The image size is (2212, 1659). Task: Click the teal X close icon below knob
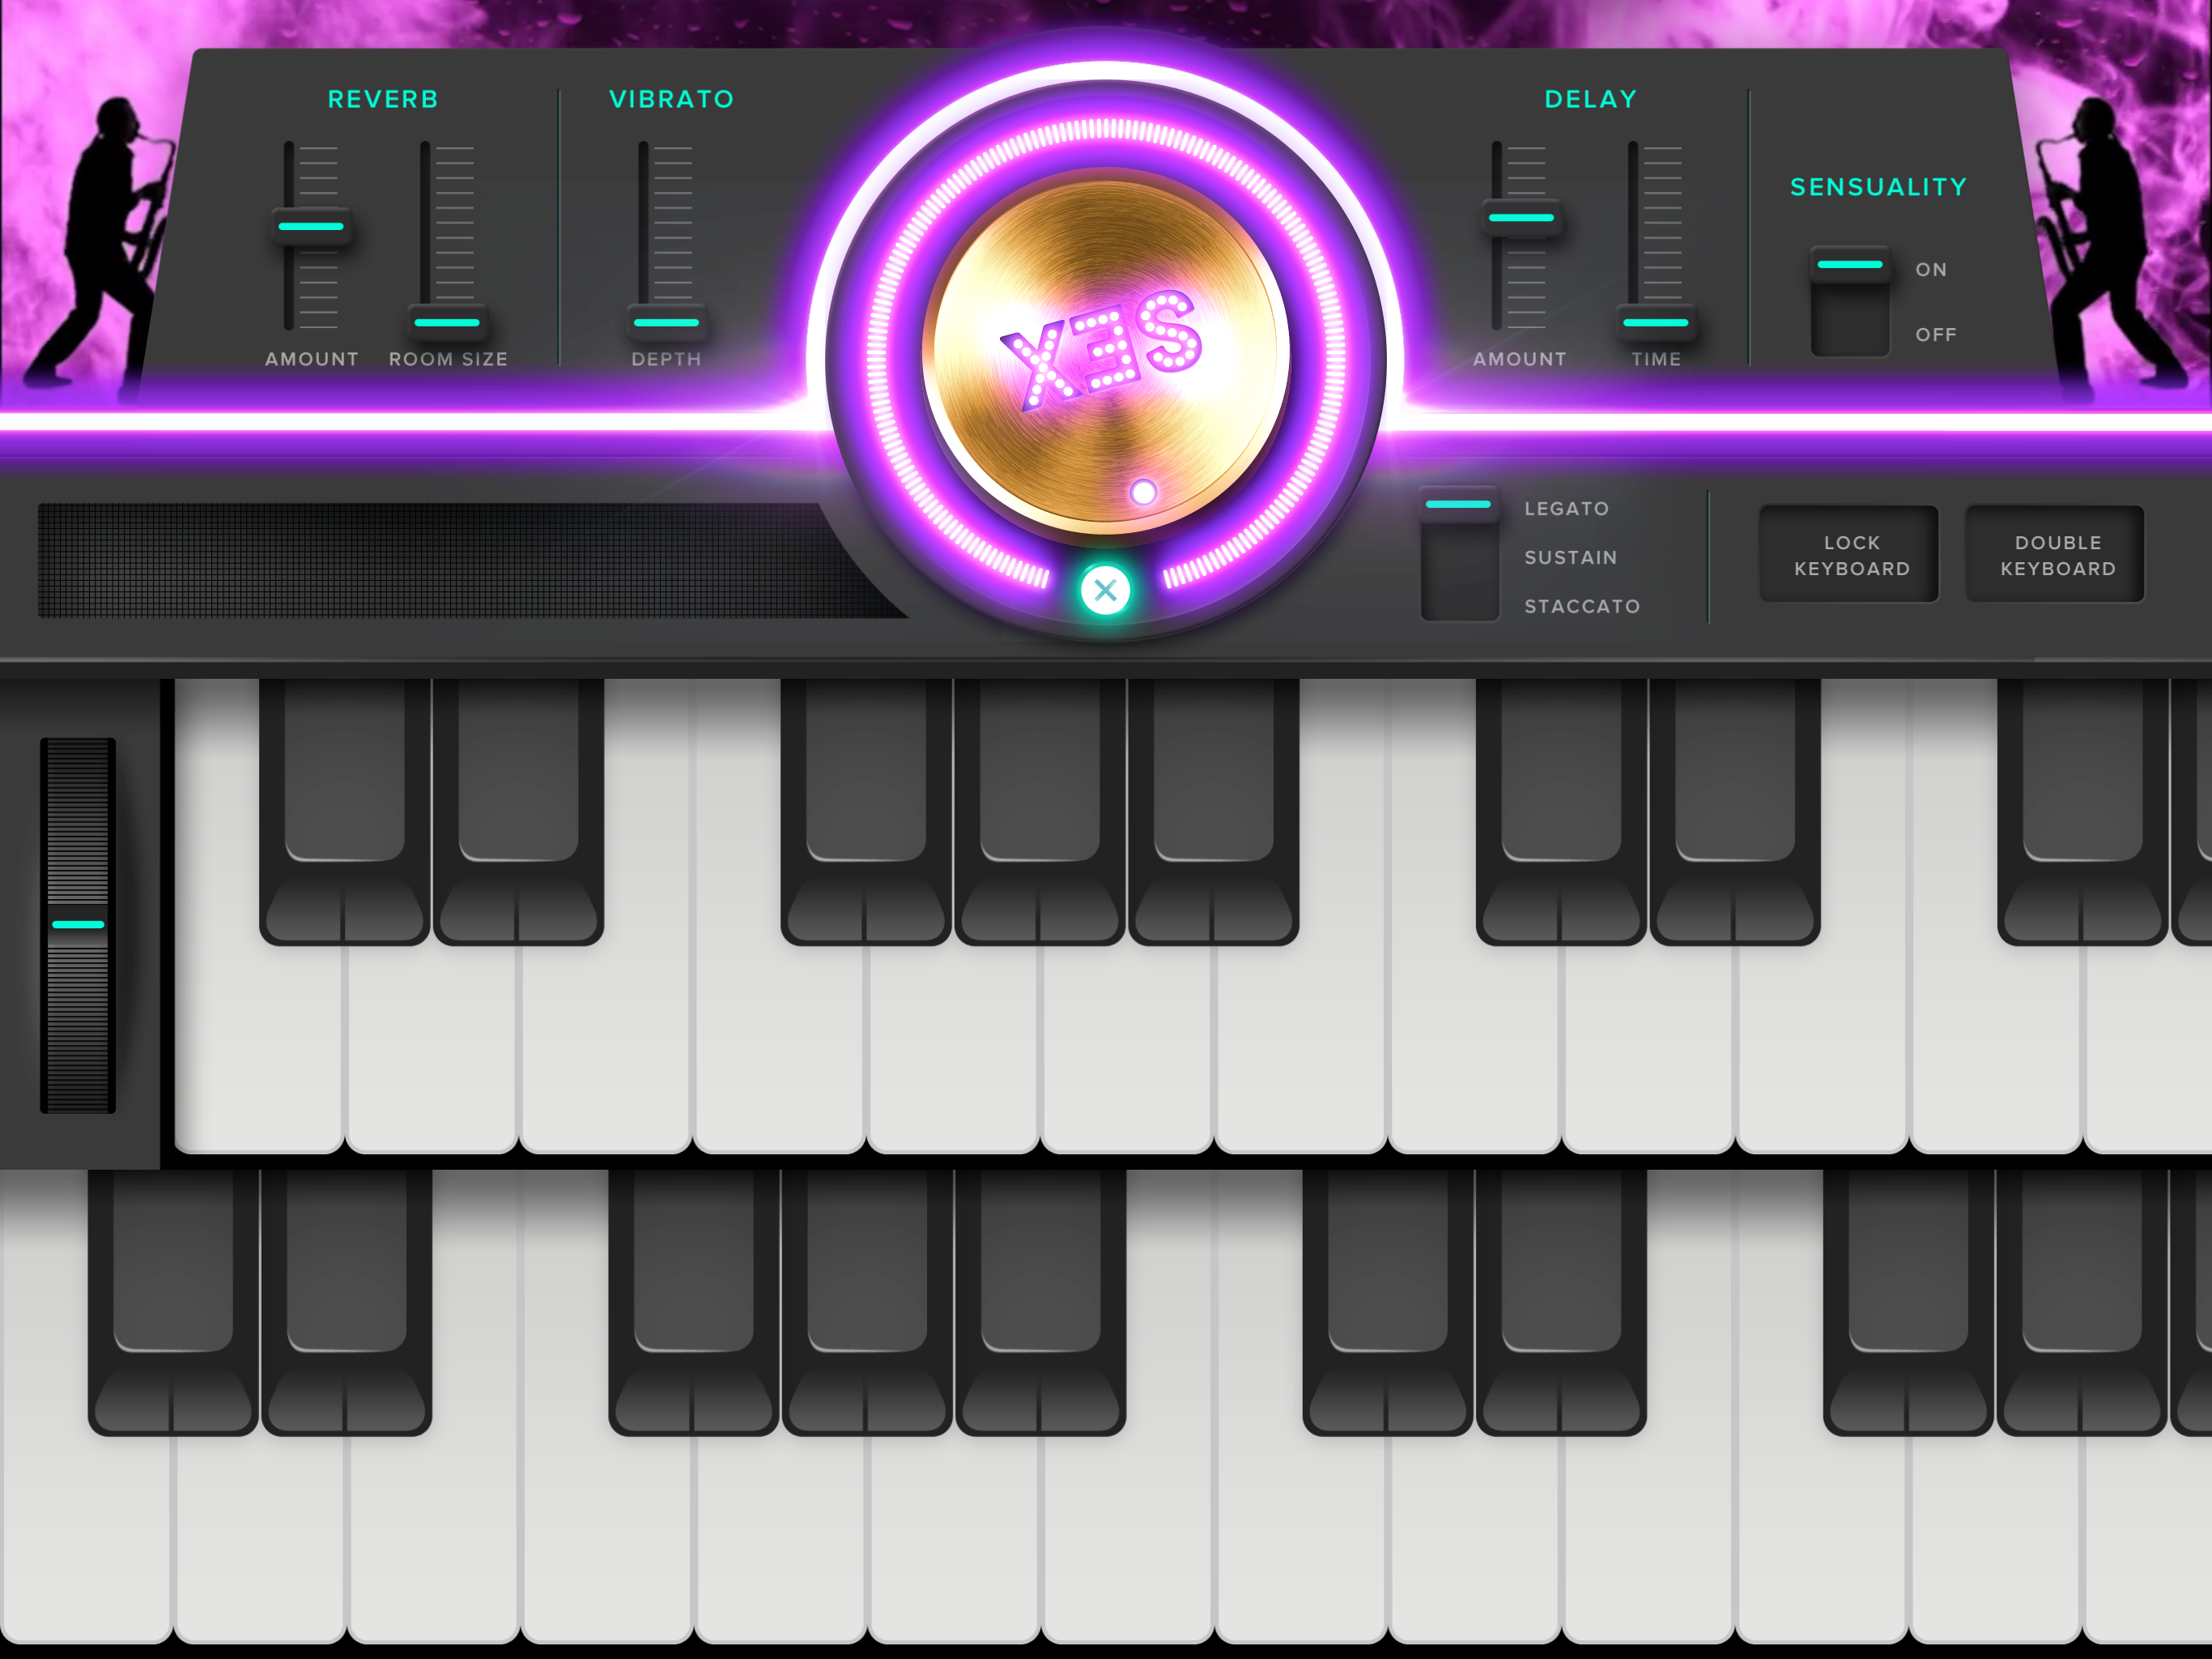coord(1105,591)
